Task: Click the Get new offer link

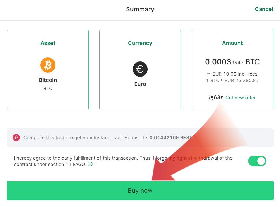Action: (x=240, y=98)
